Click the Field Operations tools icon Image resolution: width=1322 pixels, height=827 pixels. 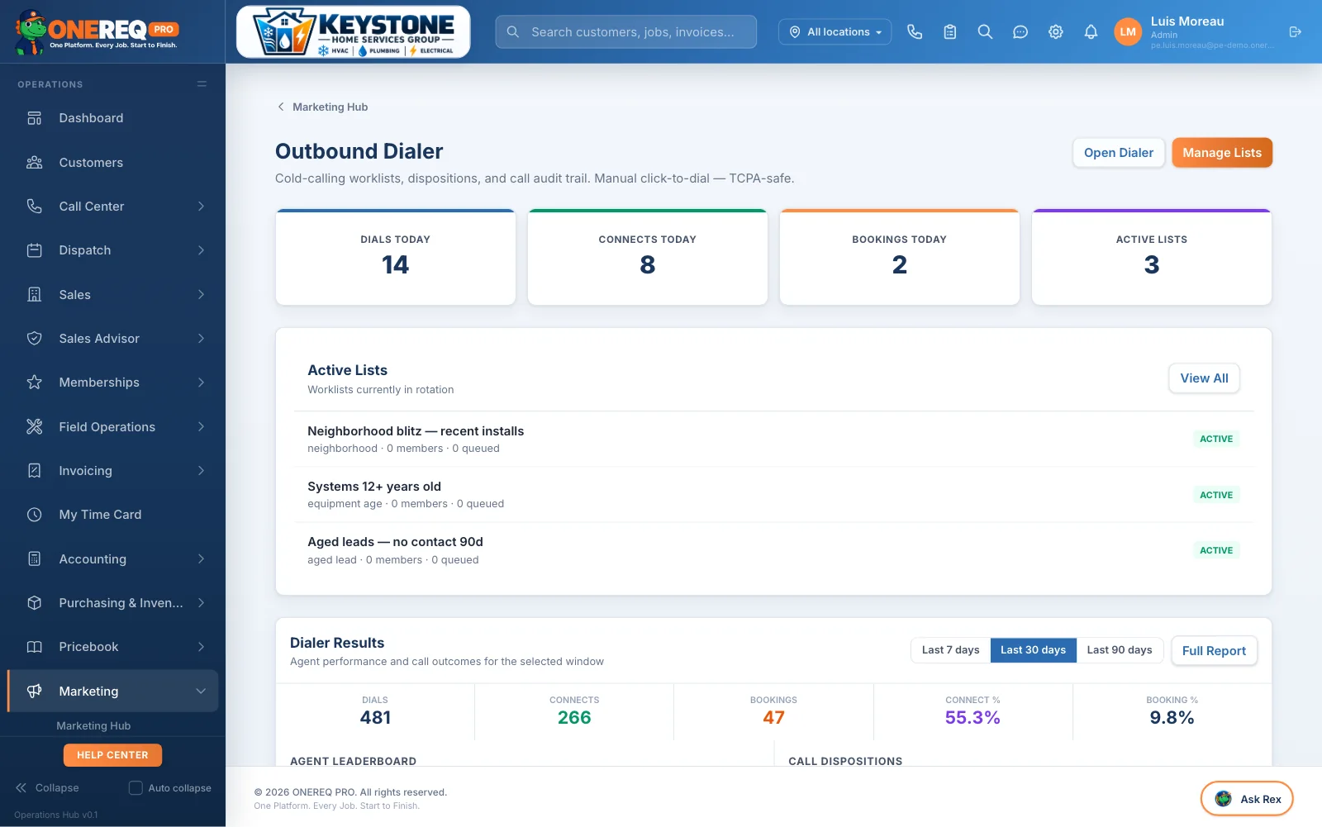[x=35, y=426]
